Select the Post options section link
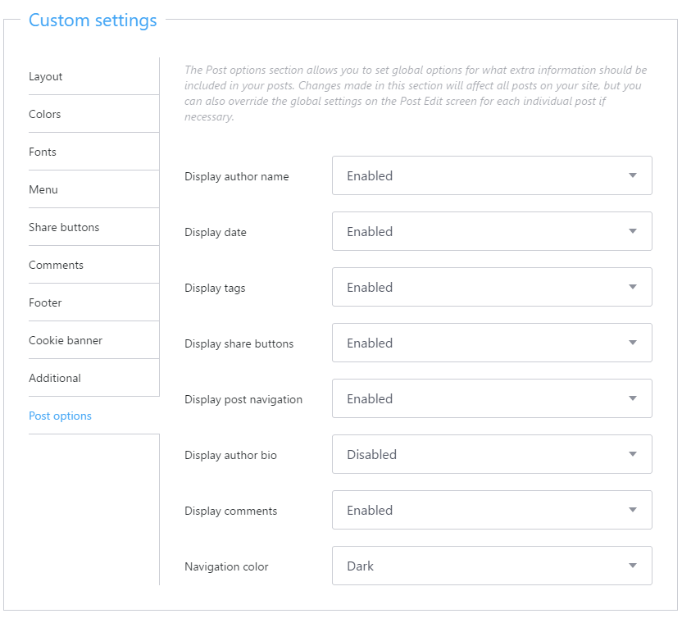This screenshot has height=641, width=682. pos(60,416)
